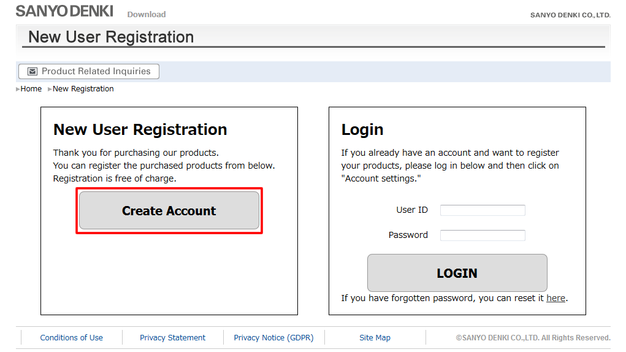This screenshot has height=352, width=626.
Task: Open Privacy Notice (GDPR) link
Action: click(273, 338)
